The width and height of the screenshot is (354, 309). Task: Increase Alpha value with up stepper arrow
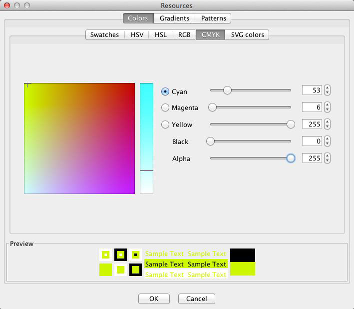pos(327,155)
